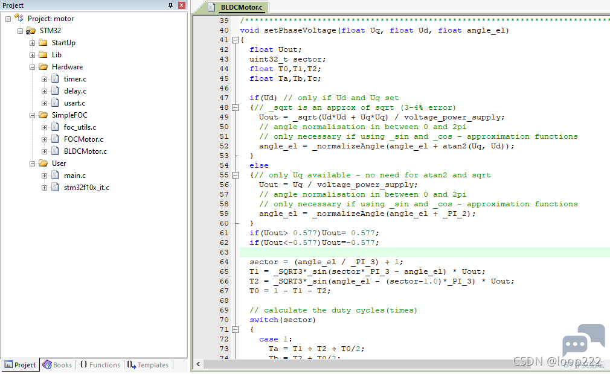The width and height of the screenshot is (610, 374).
Task: Switch to the Project bottom tab
Action: click(x=20, y=365)
